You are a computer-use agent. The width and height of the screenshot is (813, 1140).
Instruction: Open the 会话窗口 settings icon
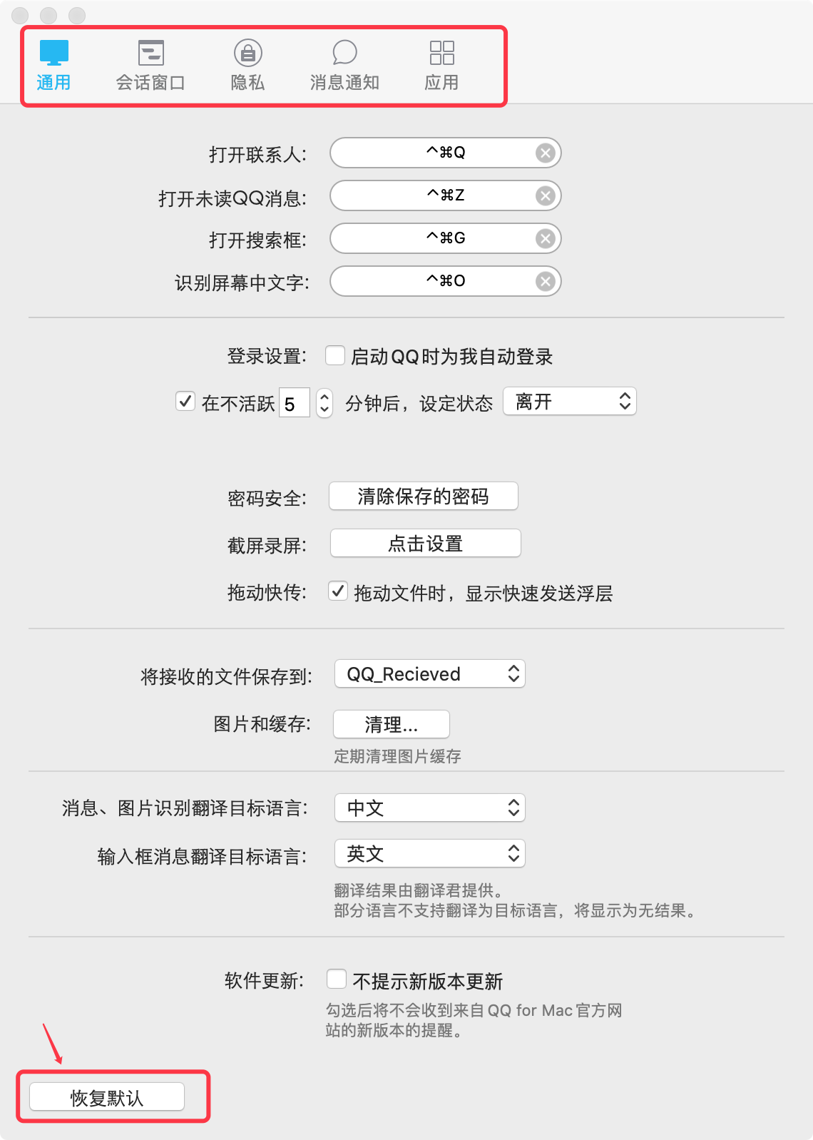coord(150,53)
